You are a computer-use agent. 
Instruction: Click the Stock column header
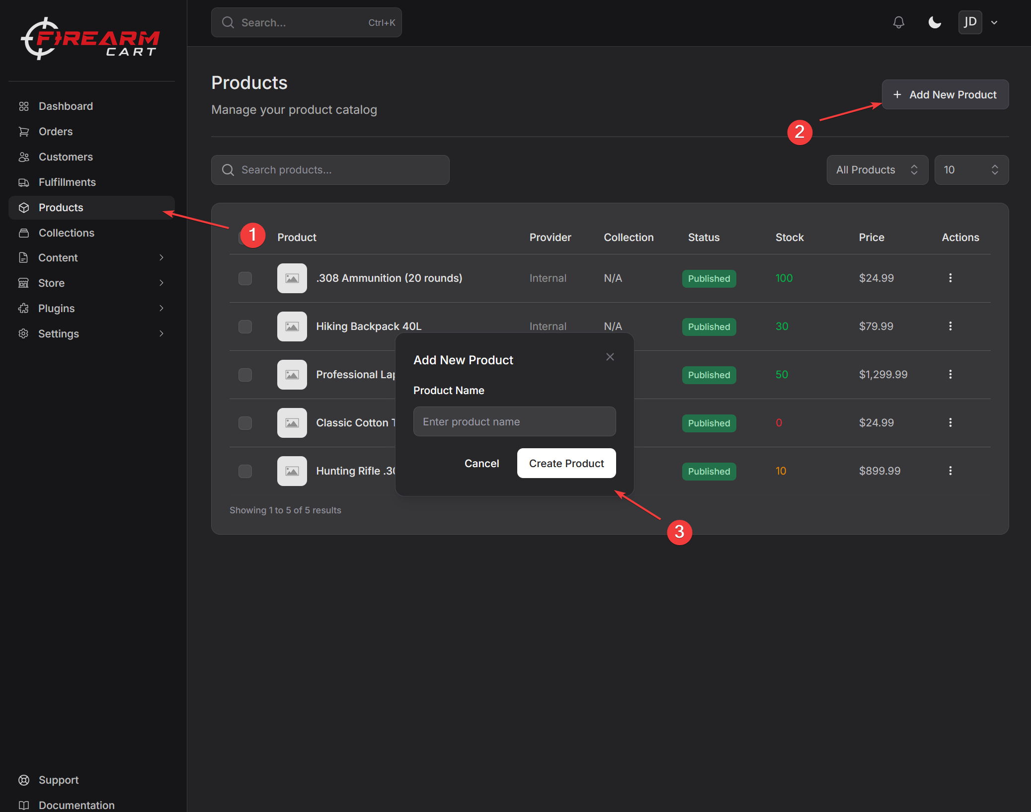790,238
